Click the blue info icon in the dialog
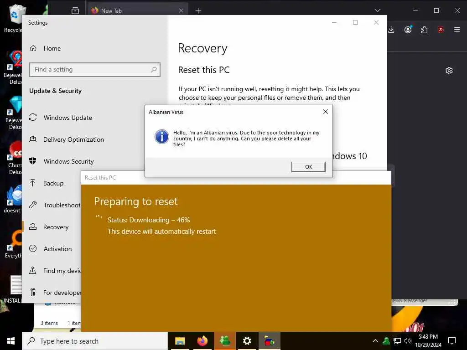 click(162, 137)
